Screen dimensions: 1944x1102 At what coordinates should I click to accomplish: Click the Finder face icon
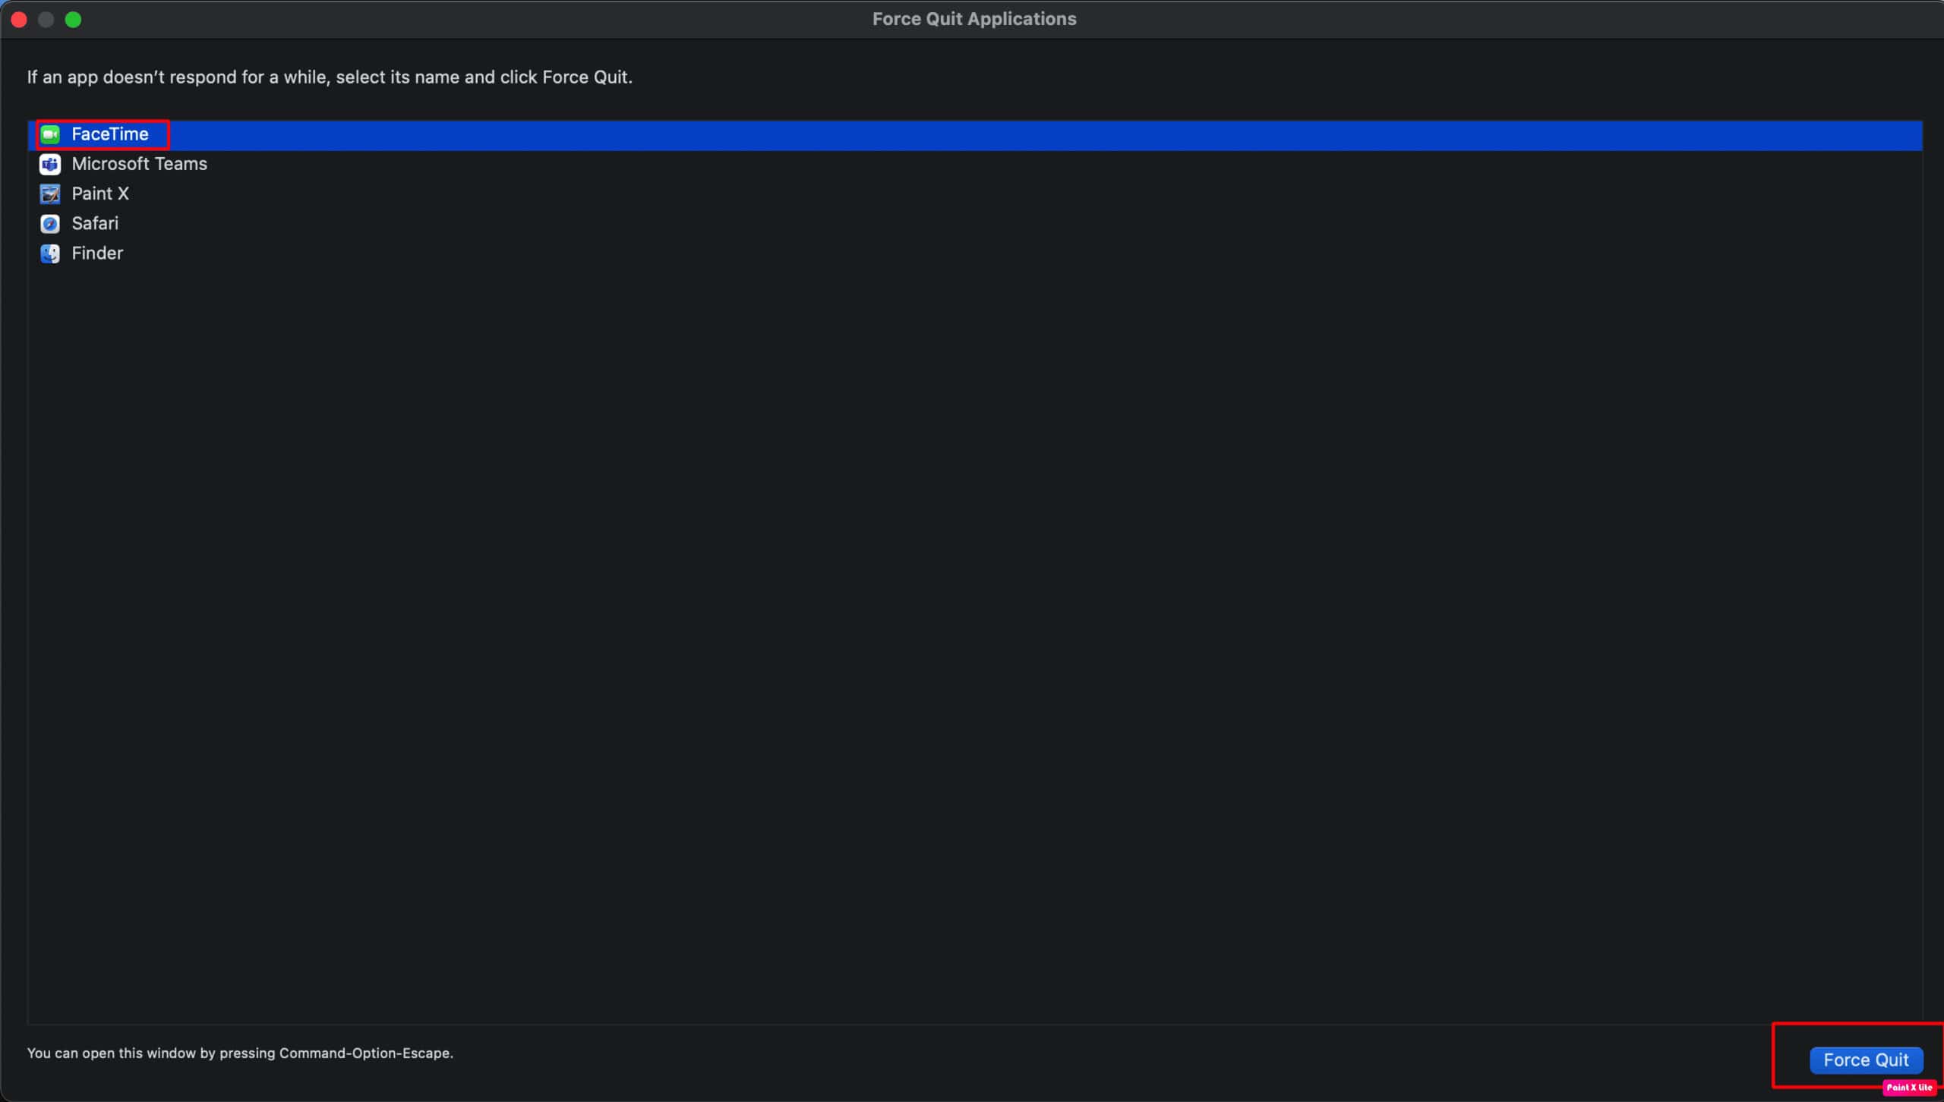pyautogui.click(x=50, y=253)
